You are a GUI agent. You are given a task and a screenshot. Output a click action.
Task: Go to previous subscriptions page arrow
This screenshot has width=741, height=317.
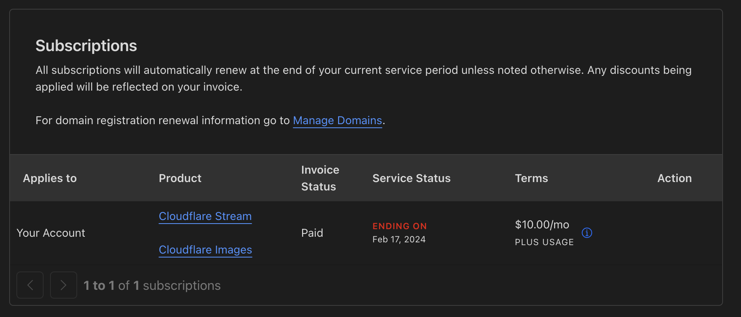tap(30, 285)
